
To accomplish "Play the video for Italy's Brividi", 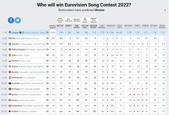I will (48, 38).
